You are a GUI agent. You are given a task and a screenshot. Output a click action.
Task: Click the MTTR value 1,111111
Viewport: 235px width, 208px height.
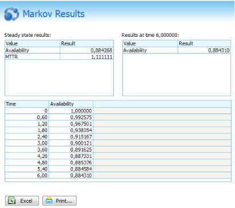(x=102, y=57)
